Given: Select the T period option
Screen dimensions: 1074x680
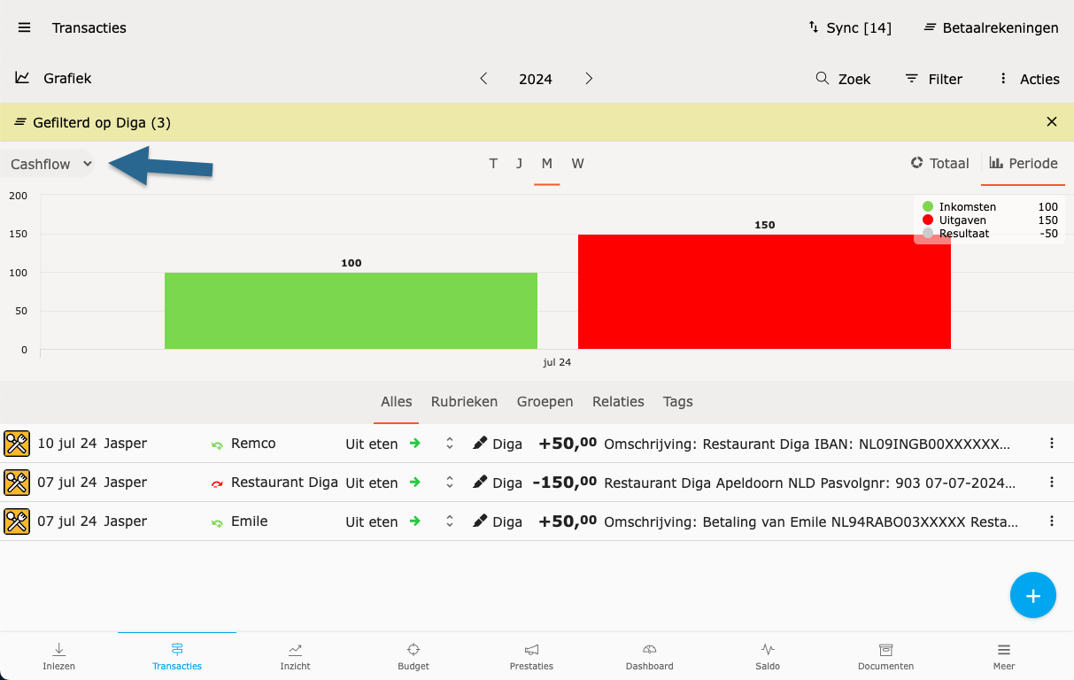Looking at the screenshot, I should [493, 163].
